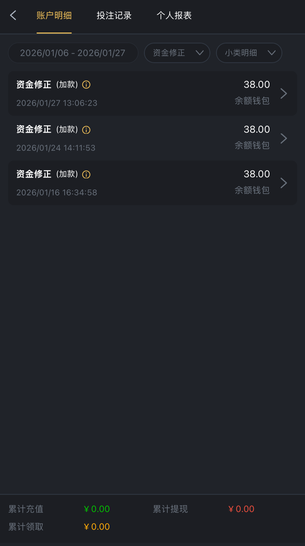Tap 余额钱包 label on the first entry

(x=252, y=101)
